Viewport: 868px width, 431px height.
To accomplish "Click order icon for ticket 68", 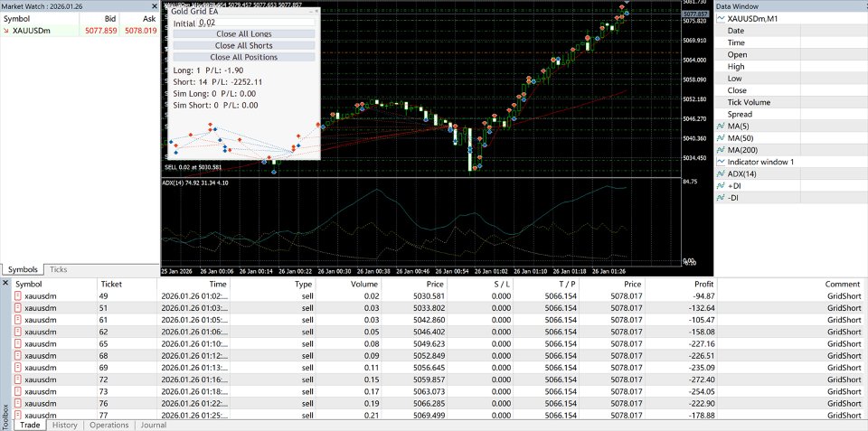I will click(x=18, y=356).
